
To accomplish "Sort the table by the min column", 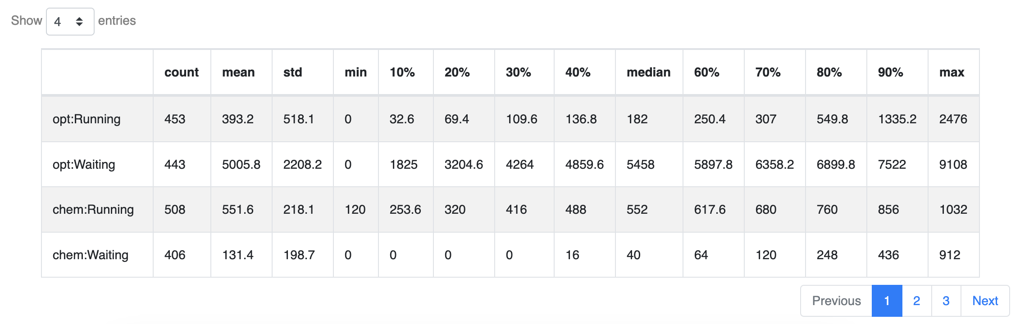I will (355, 72).
